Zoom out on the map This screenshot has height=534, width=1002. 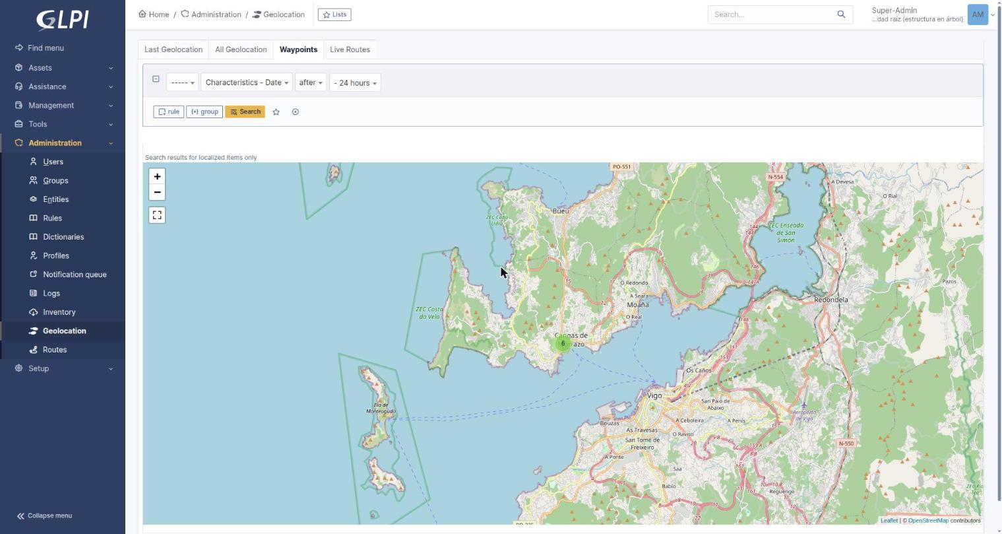click(x=157, y=192)
